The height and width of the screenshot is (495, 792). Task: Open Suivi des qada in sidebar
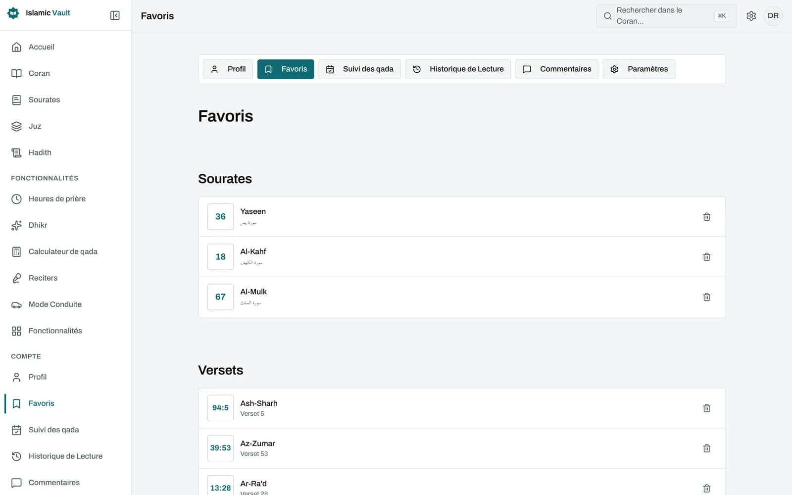(x=65, y=430)
